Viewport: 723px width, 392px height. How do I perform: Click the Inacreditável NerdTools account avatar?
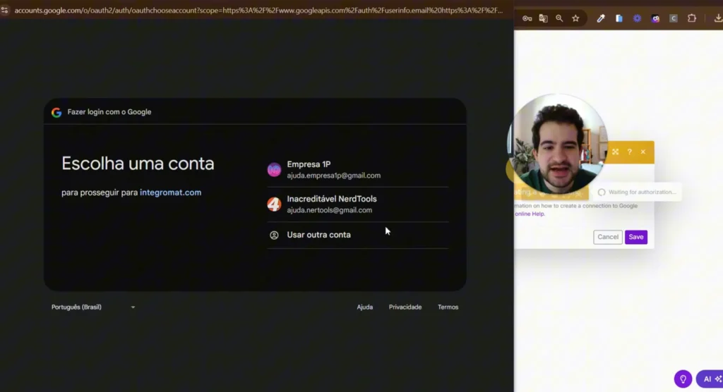(274, 204)
